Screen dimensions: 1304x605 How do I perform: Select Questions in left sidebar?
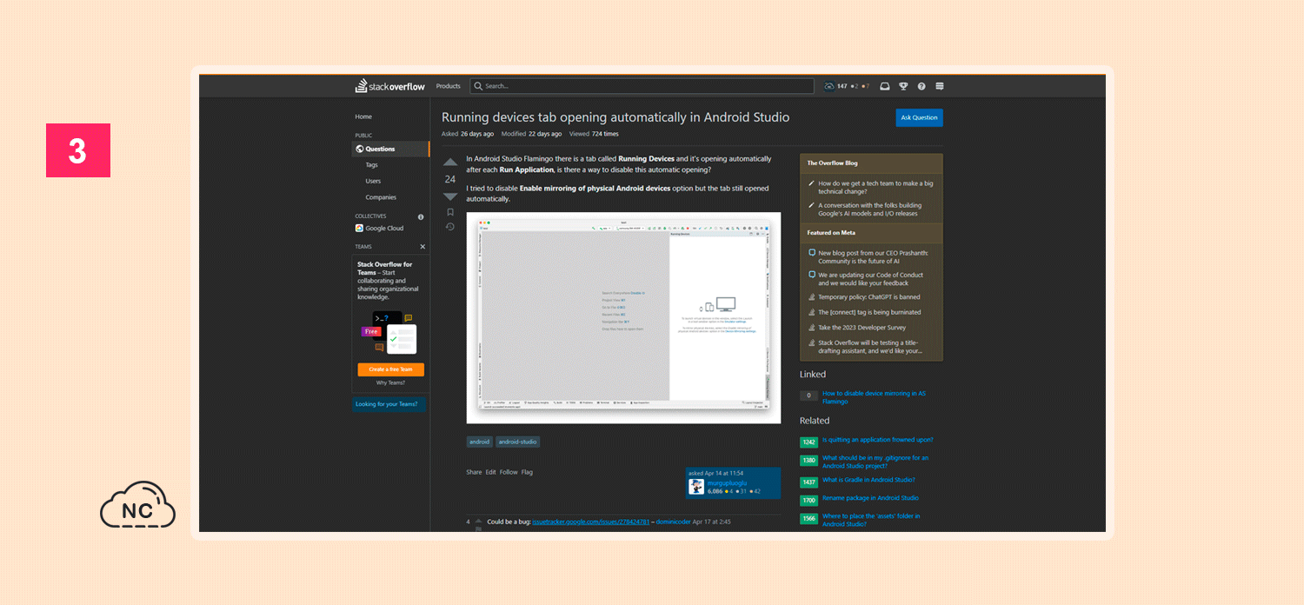pos(390,149)
